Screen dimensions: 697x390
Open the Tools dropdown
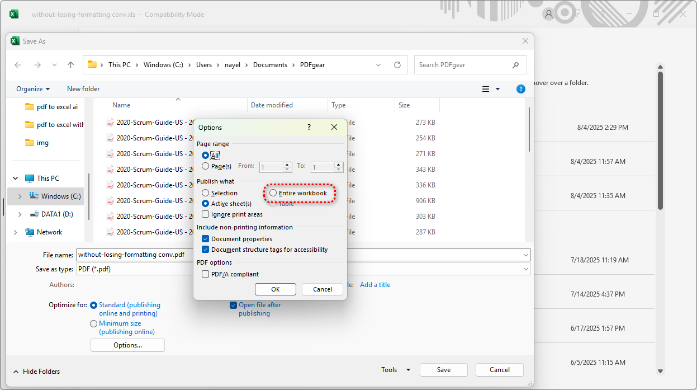(396, 370)
